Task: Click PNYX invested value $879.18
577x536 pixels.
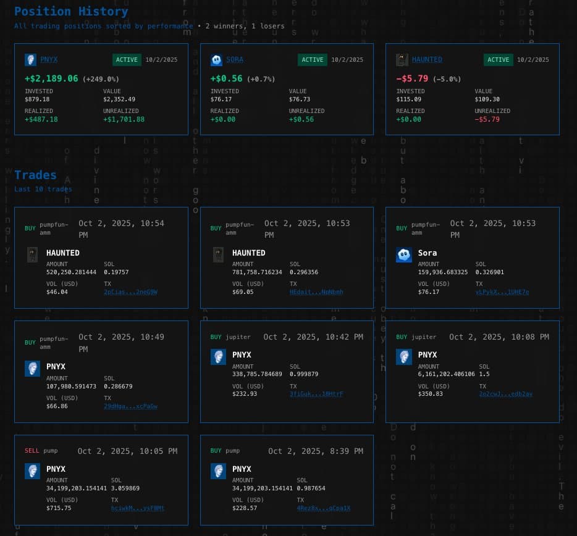Action: (x=37, y=99)
